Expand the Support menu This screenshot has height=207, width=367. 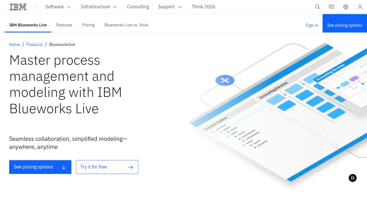[x=170, y=7]
